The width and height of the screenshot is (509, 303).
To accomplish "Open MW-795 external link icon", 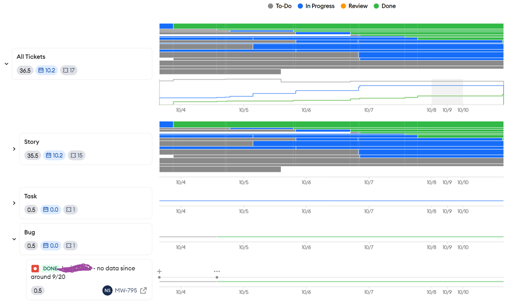I will [x=143, y=290].
